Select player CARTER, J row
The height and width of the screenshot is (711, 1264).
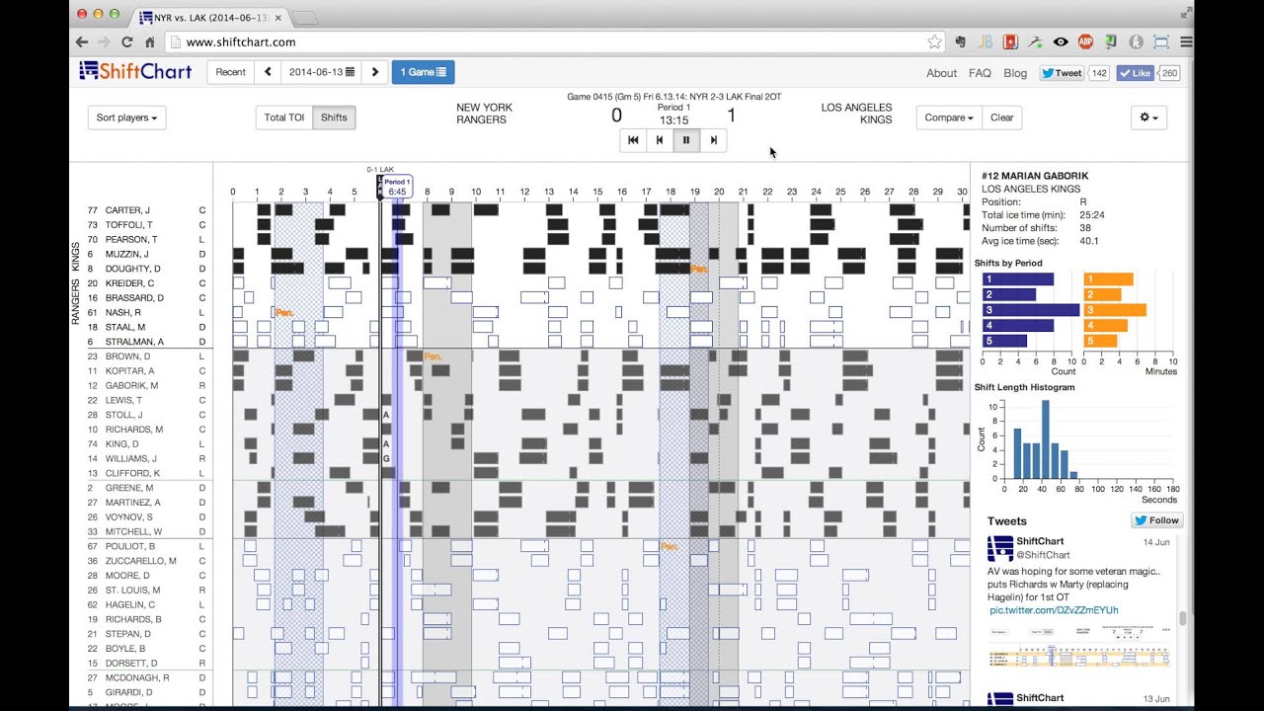tap(148, 210)
